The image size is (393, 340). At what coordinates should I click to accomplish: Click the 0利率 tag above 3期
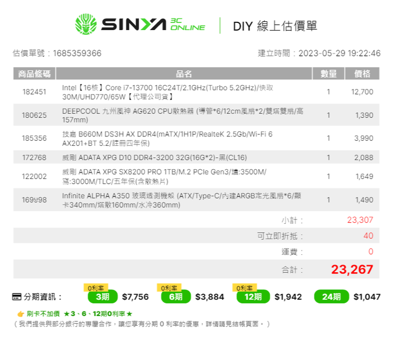pyautogui.click(x=96, y=288)
